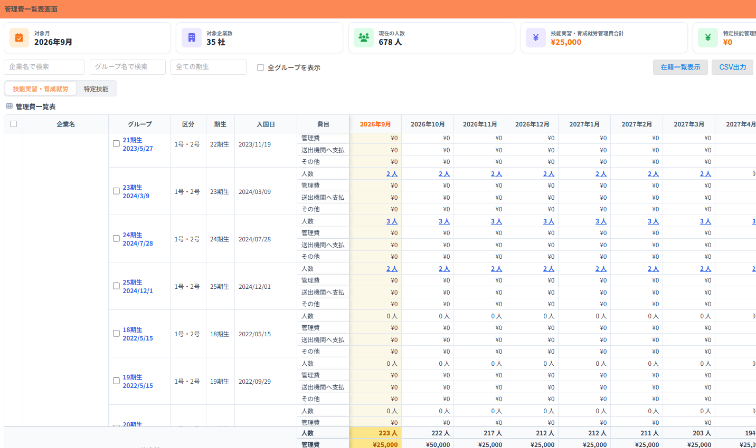Click the purple yen icon for 技能実習管理費合計
This screenshot has height=448, width=756.
[x=536, y=37]
